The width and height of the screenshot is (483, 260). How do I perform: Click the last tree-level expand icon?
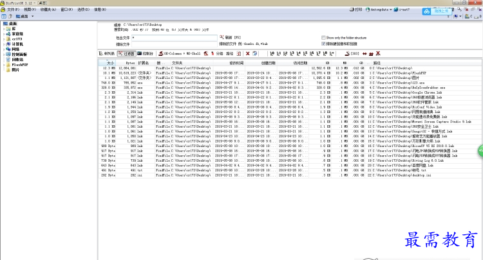coord(332,54)
